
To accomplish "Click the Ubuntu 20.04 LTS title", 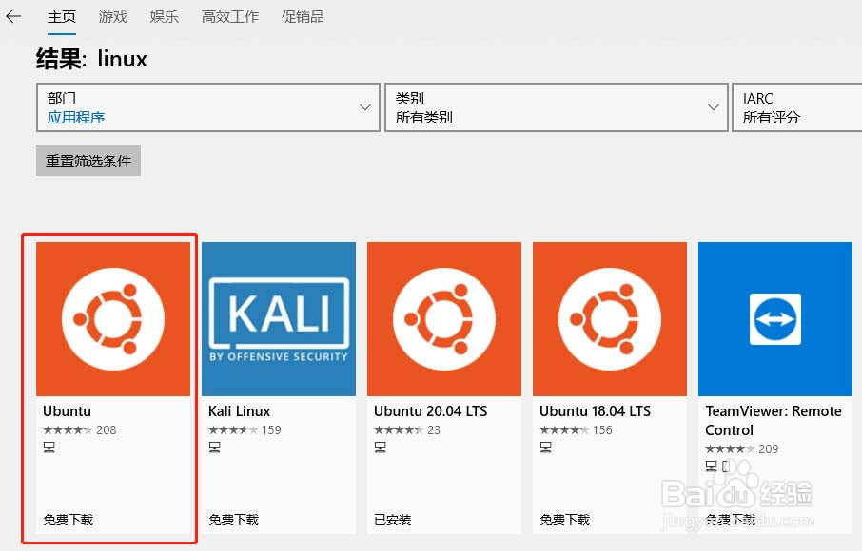I will point(430,411).
